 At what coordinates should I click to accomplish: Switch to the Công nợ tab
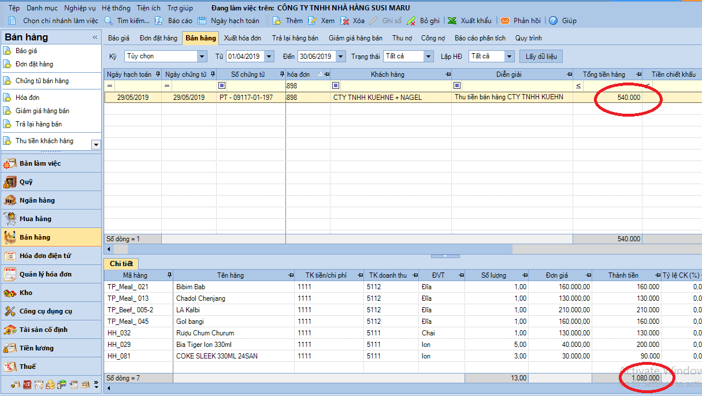[433, 38]
